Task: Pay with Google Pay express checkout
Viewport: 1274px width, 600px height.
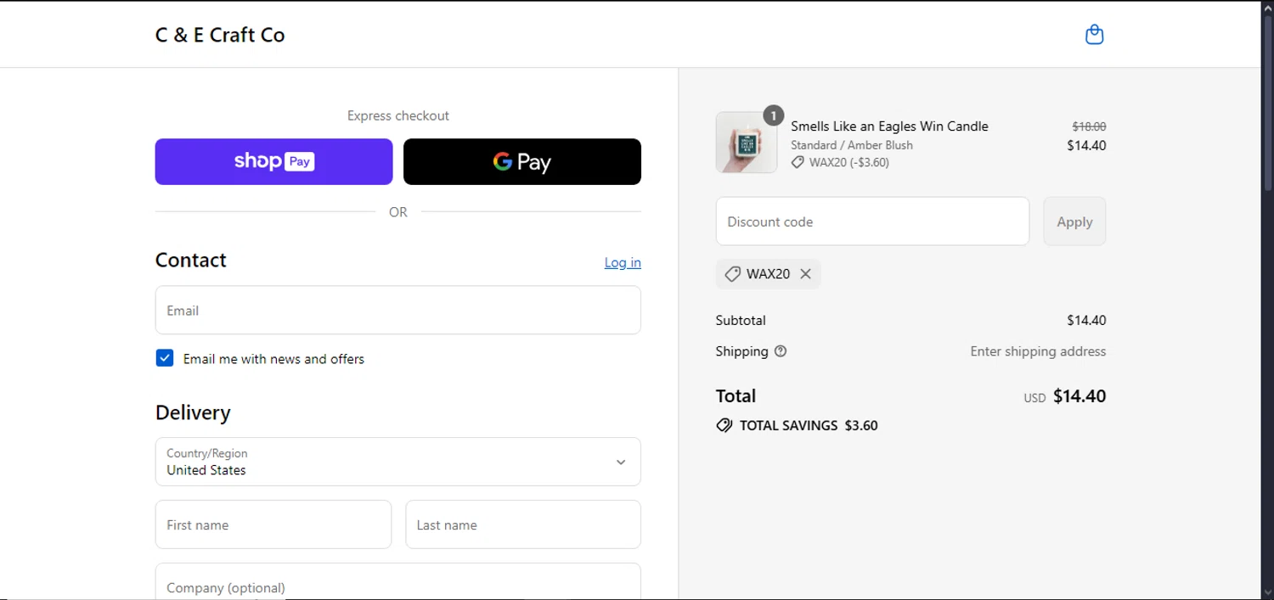Action: [x=522, y=161]
